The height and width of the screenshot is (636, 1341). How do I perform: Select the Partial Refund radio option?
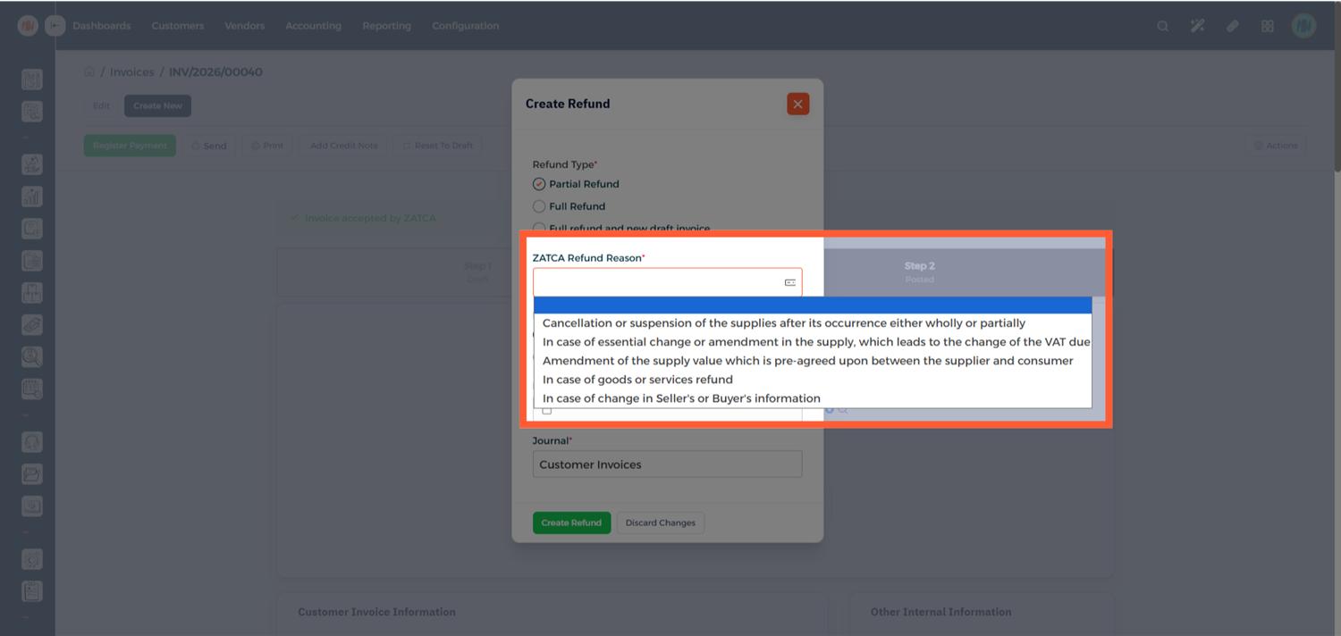point(539,184)
